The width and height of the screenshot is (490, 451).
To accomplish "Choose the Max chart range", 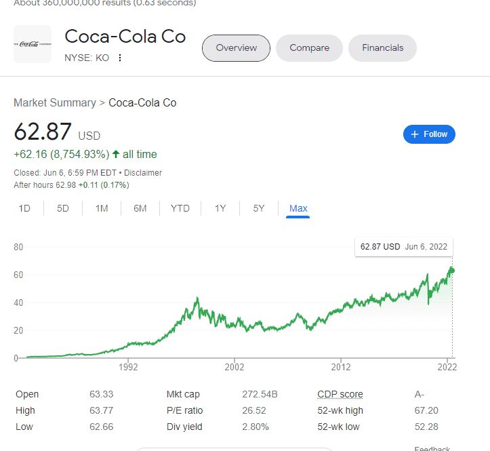I will pos(298,208).
